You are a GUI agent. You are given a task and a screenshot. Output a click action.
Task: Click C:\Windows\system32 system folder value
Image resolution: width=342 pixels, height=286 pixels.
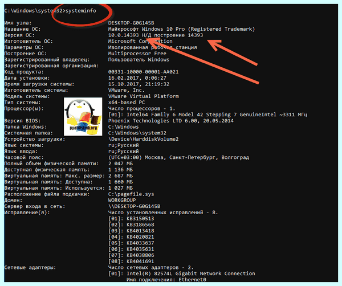click(137, 133)
